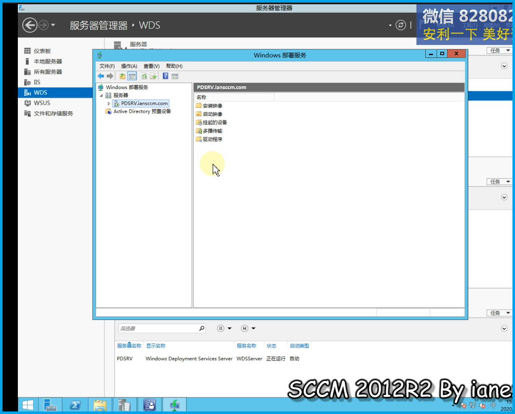Select the 驱动程序 folder icon
The width and height of the screenshot is (515, 414).
coord(198,139)
